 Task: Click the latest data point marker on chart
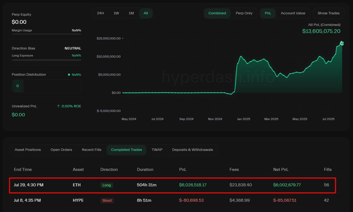342,44
